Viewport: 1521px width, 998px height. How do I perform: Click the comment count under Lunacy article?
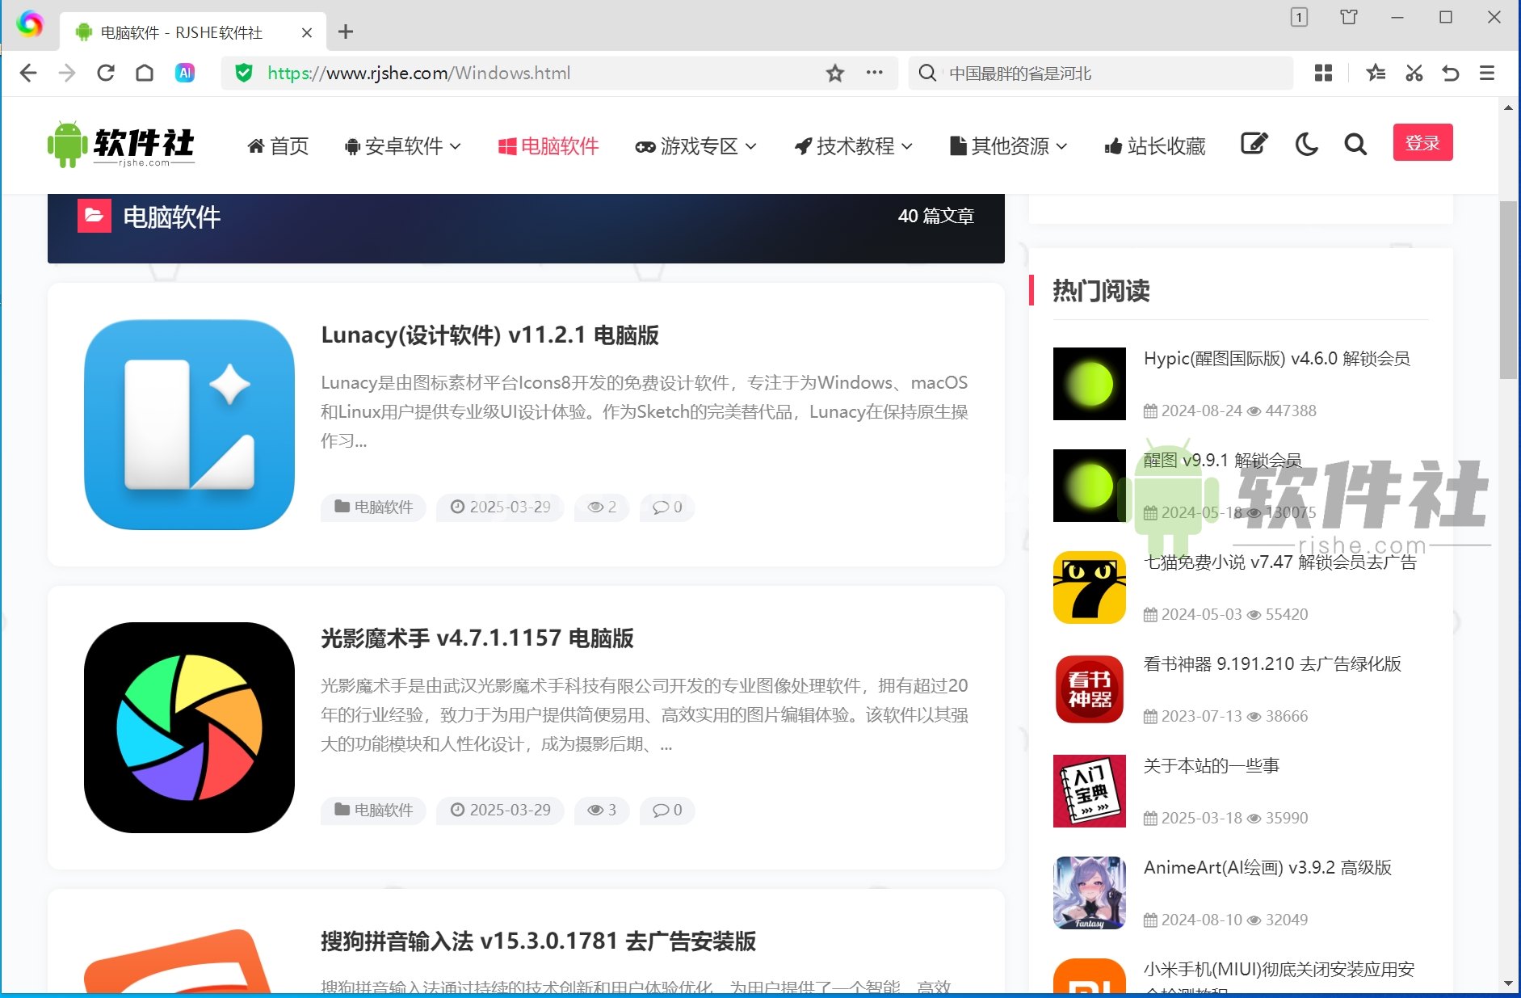click(x=667, y=507)
